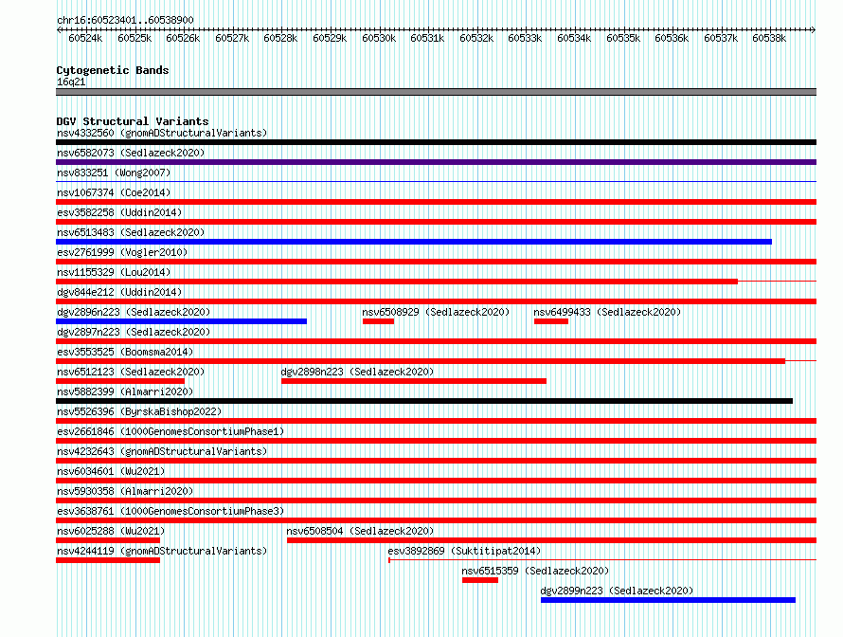This screenshot has height=637, width=843.
Task: Click the red dgv2898n223 variant bar
Action: pyautogui.click(x=414, y=381)
